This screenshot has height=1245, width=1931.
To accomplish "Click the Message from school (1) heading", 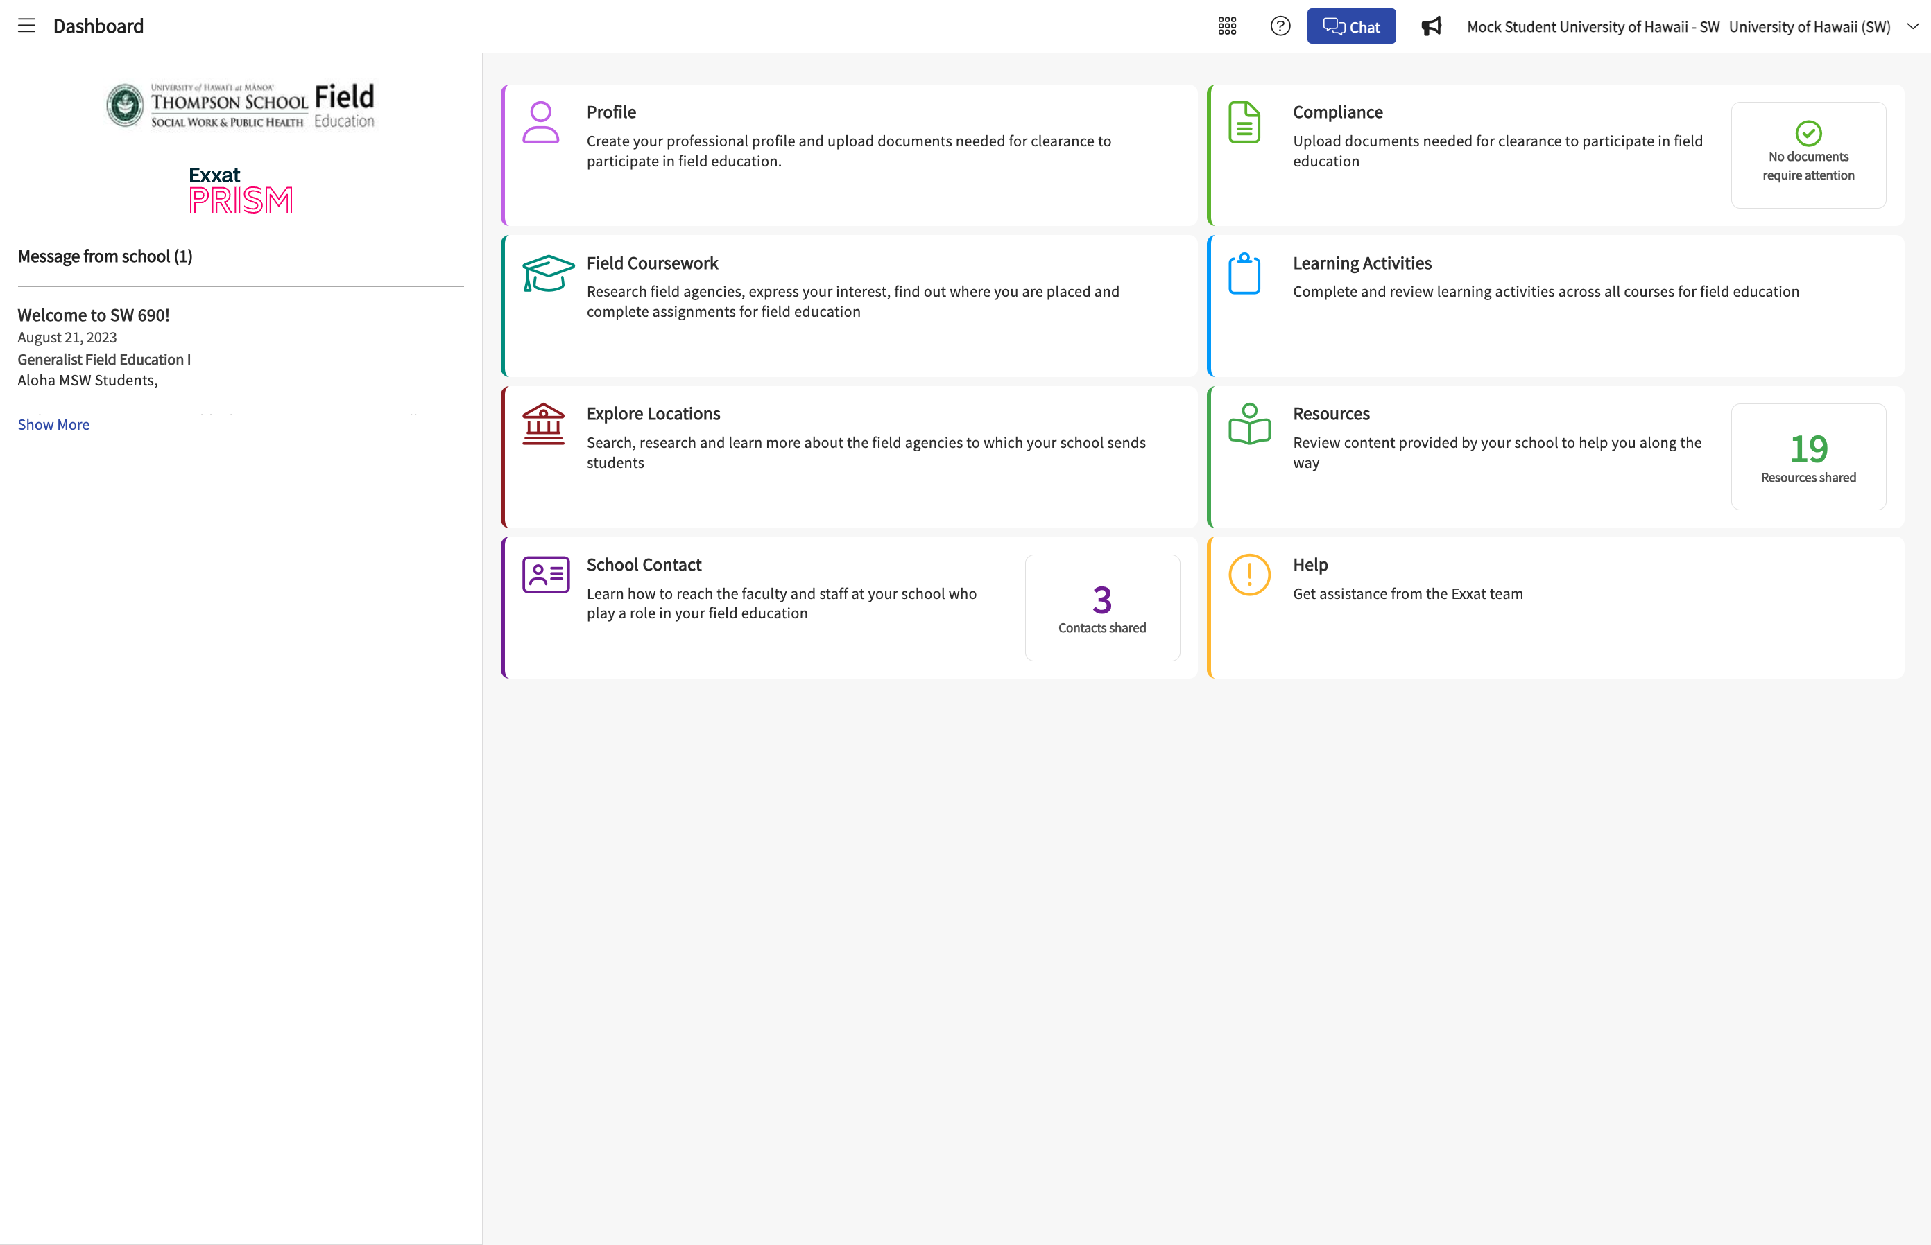I will click(x=105, y=256).
